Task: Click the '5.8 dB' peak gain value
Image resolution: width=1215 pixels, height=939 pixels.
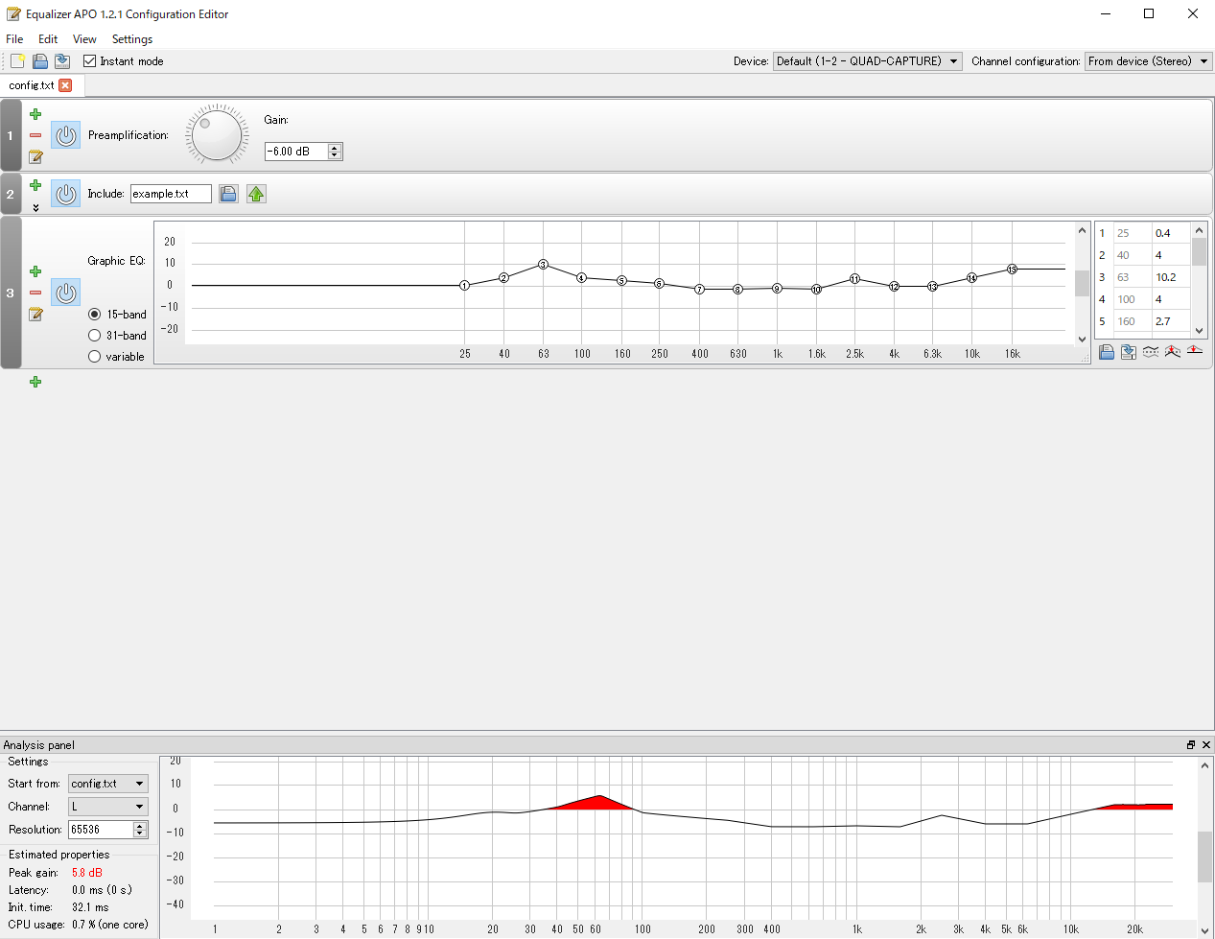Action: point(86,873)
